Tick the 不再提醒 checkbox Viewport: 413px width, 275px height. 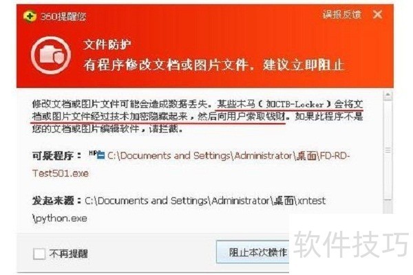point(39,254)
